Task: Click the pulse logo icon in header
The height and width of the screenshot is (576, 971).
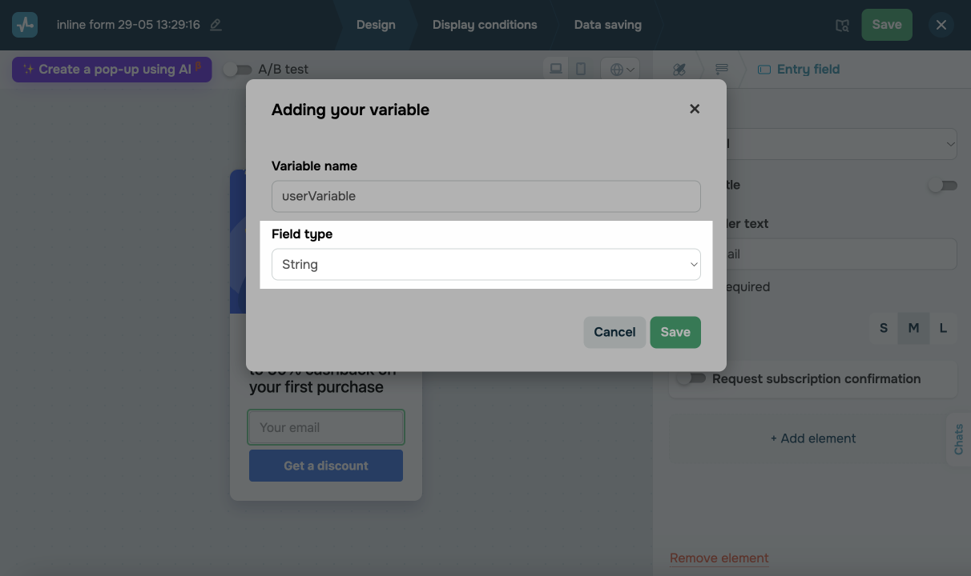Action: coord(25,25)
